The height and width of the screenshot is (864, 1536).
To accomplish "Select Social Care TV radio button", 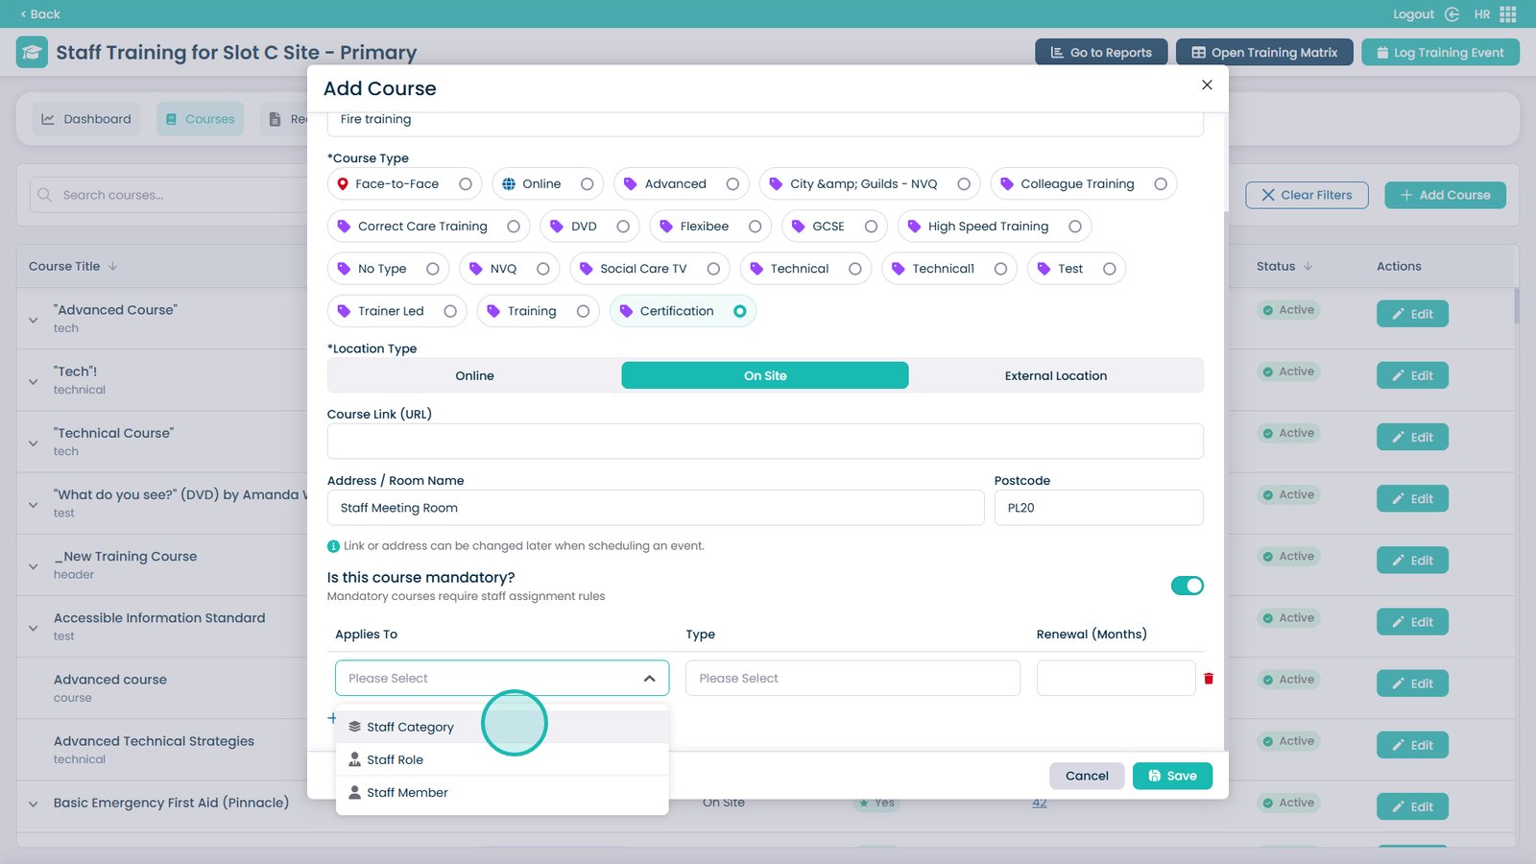I will [x=713, y=269].
